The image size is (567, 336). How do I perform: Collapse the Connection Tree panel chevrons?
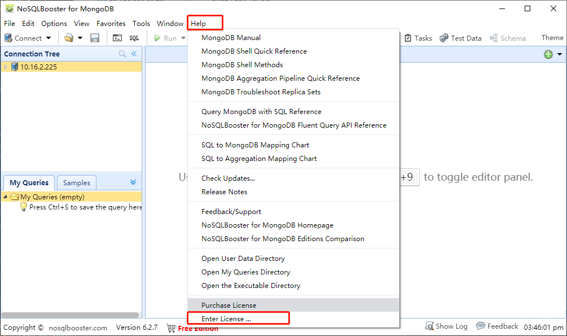coord(134,54)
